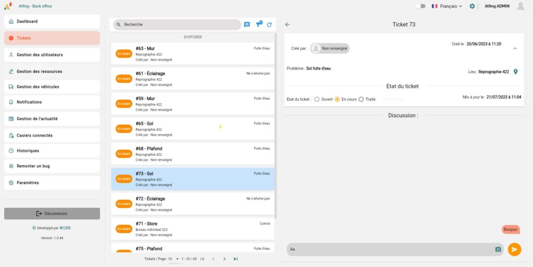The width and height of the screenshot is (533, 267).
Task: Click the Déconnexion button
Action: tap(52, 213)
